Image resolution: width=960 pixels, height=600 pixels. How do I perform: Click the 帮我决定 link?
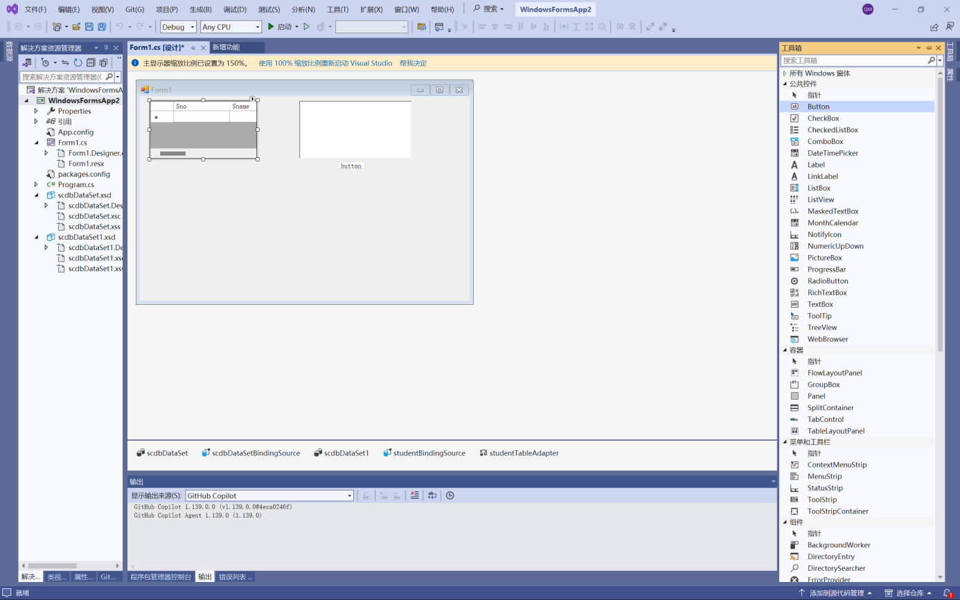(x=413, y=63)
